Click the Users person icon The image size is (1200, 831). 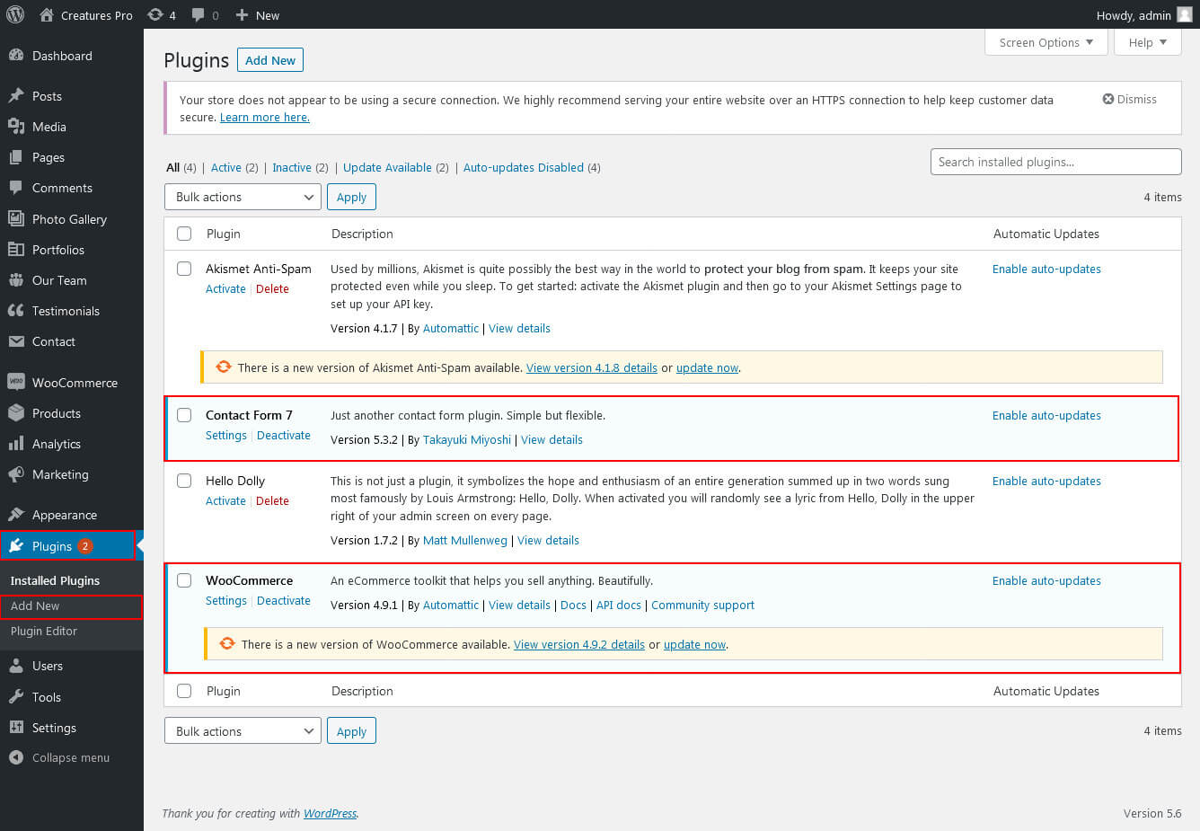[16, 666]
